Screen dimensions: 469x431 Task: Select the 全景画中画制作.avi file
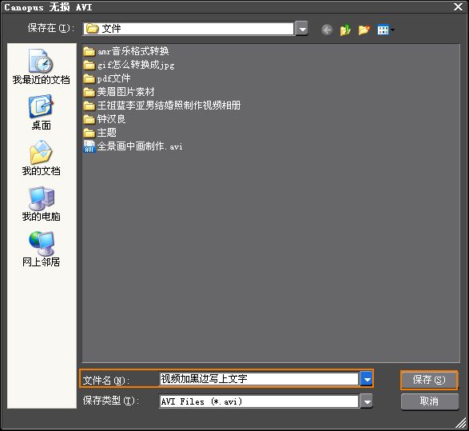click(133, 146)
